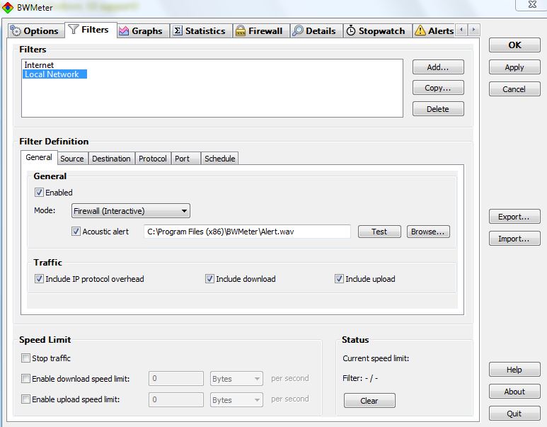Viewport: 547px width, 427px height.
Task: Uncheck the Enabled checkbox
Action: coord(39,193)
